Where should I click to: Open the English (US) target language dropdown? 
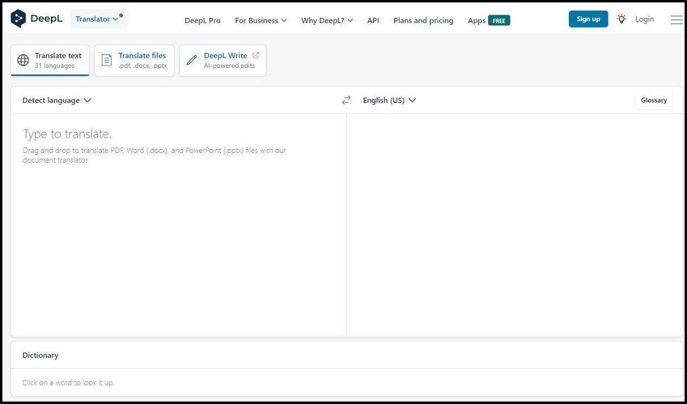coord(389,100)
